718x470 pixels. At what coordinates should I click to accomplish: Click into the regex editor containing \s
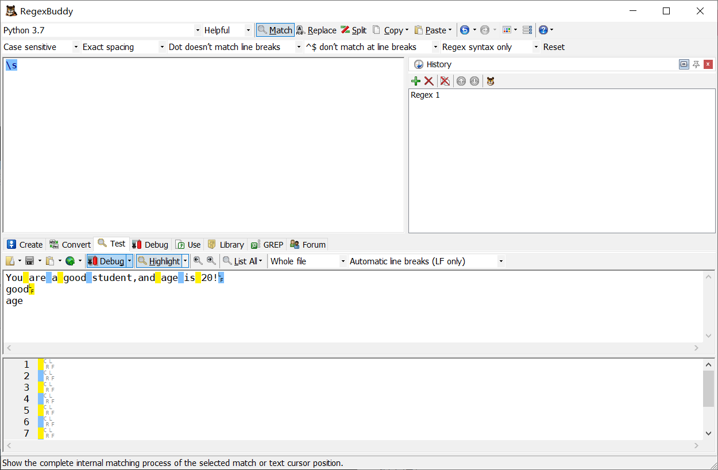click(203, 145)
